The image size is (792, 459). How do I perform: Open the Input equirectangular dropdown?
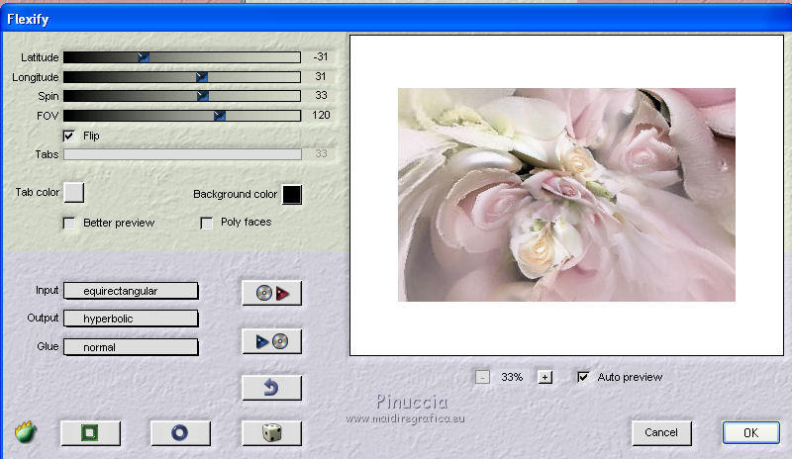(x=131, y=291)
